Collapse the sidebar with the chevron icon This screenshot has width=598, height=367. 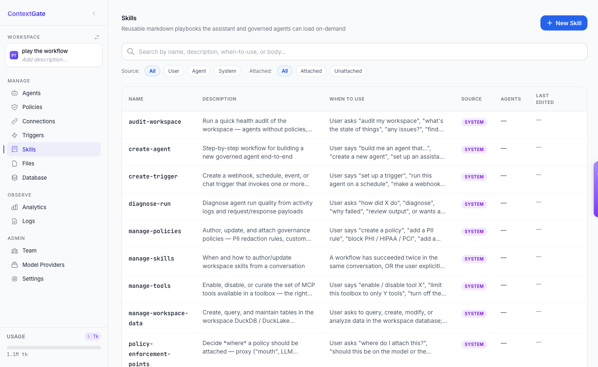(94, 13)
